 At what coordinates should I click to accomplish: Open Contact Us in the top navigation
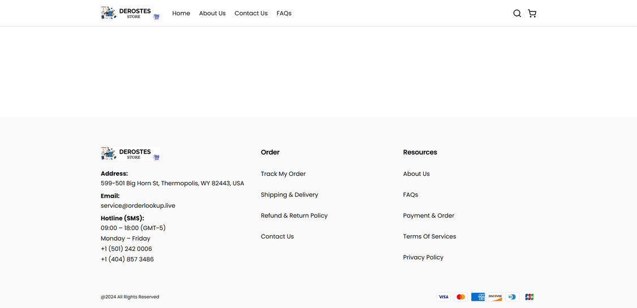click(x=251, y=14)
